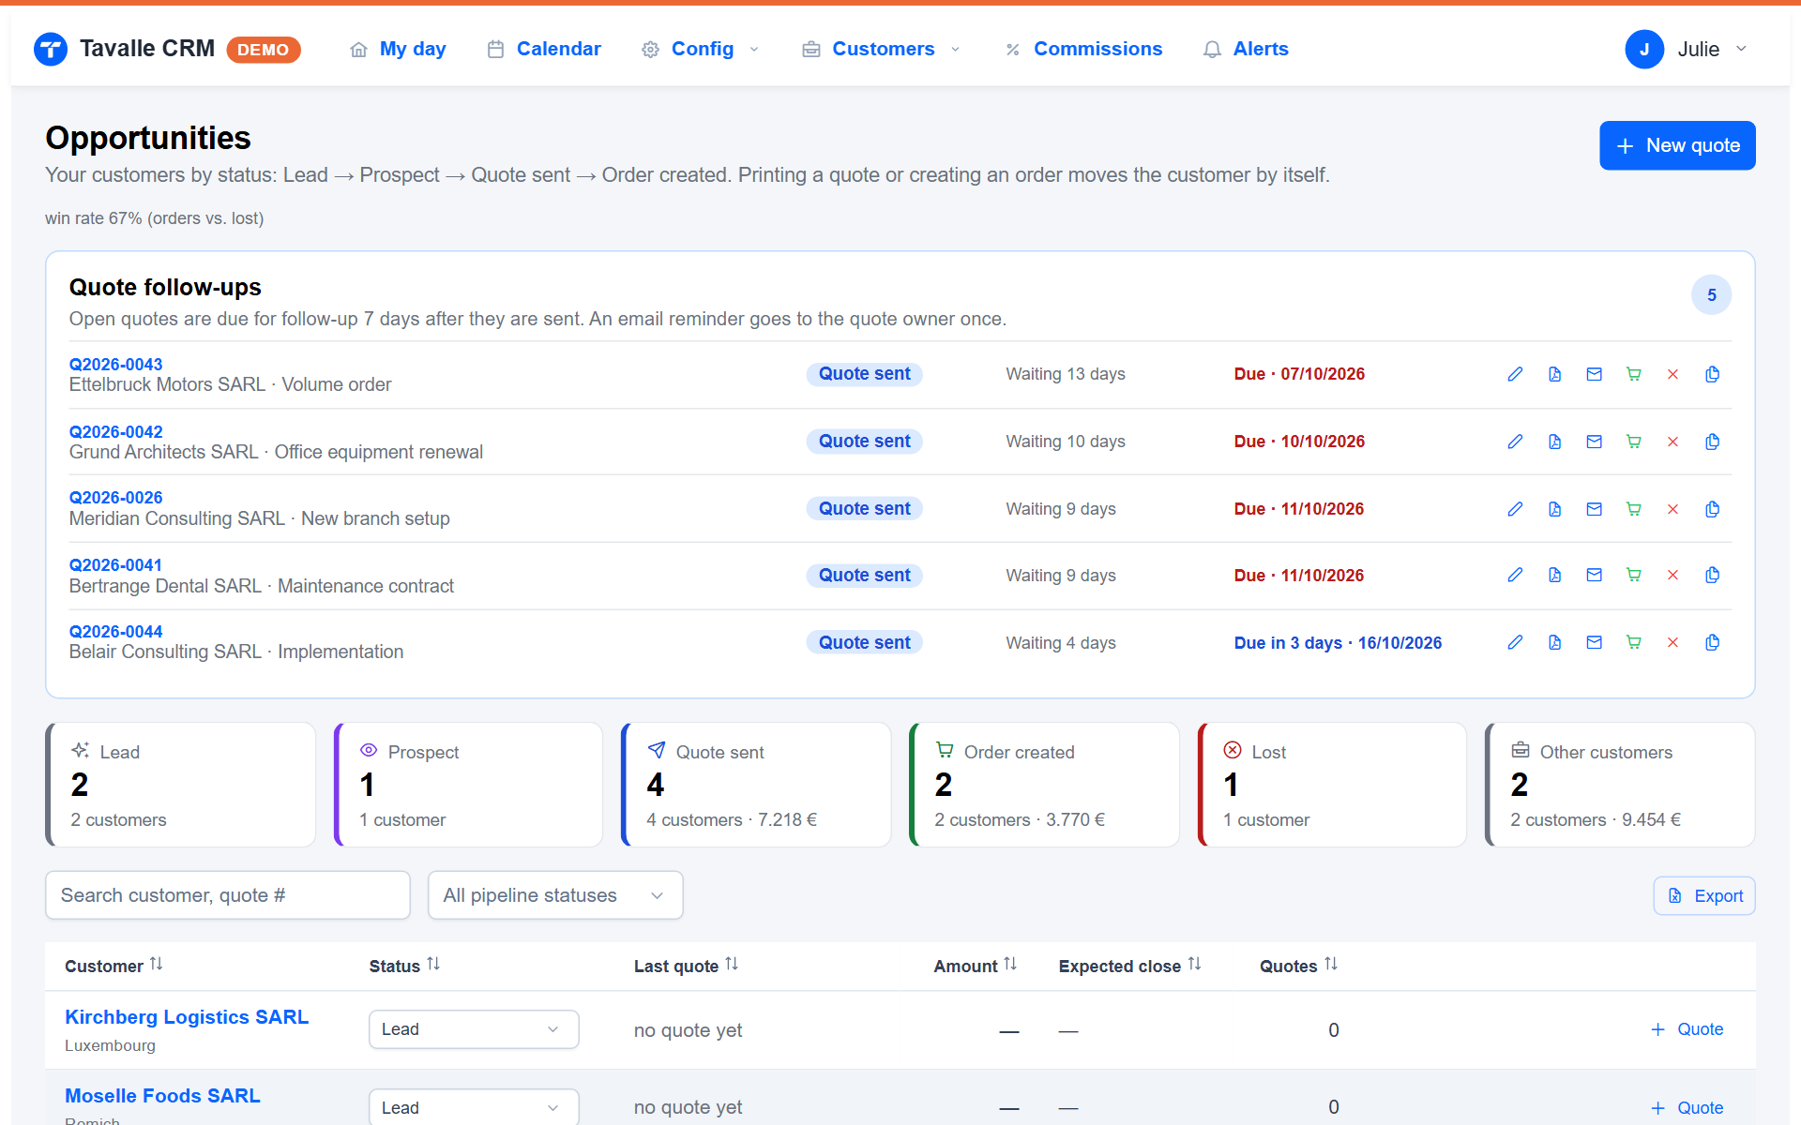Add a quote for Kirchberg Logistics SARL

coord(1687,1029)
